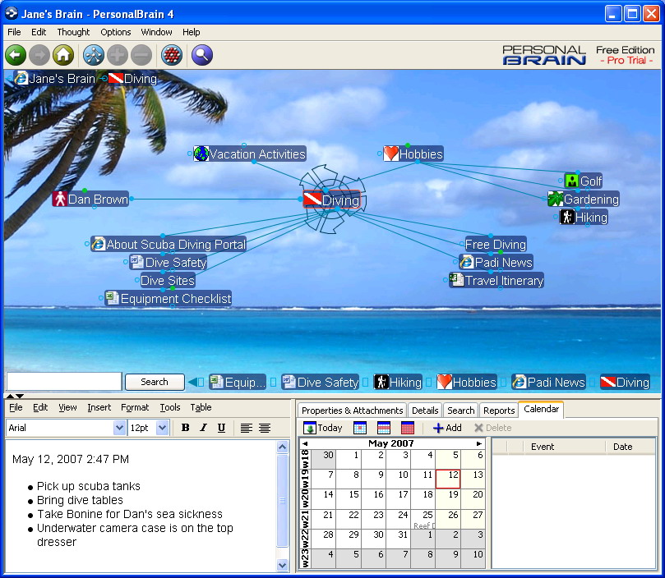The image size is (665, 578).
Task: Open the Dive Safety thought in plex
Action: point(169,263)
